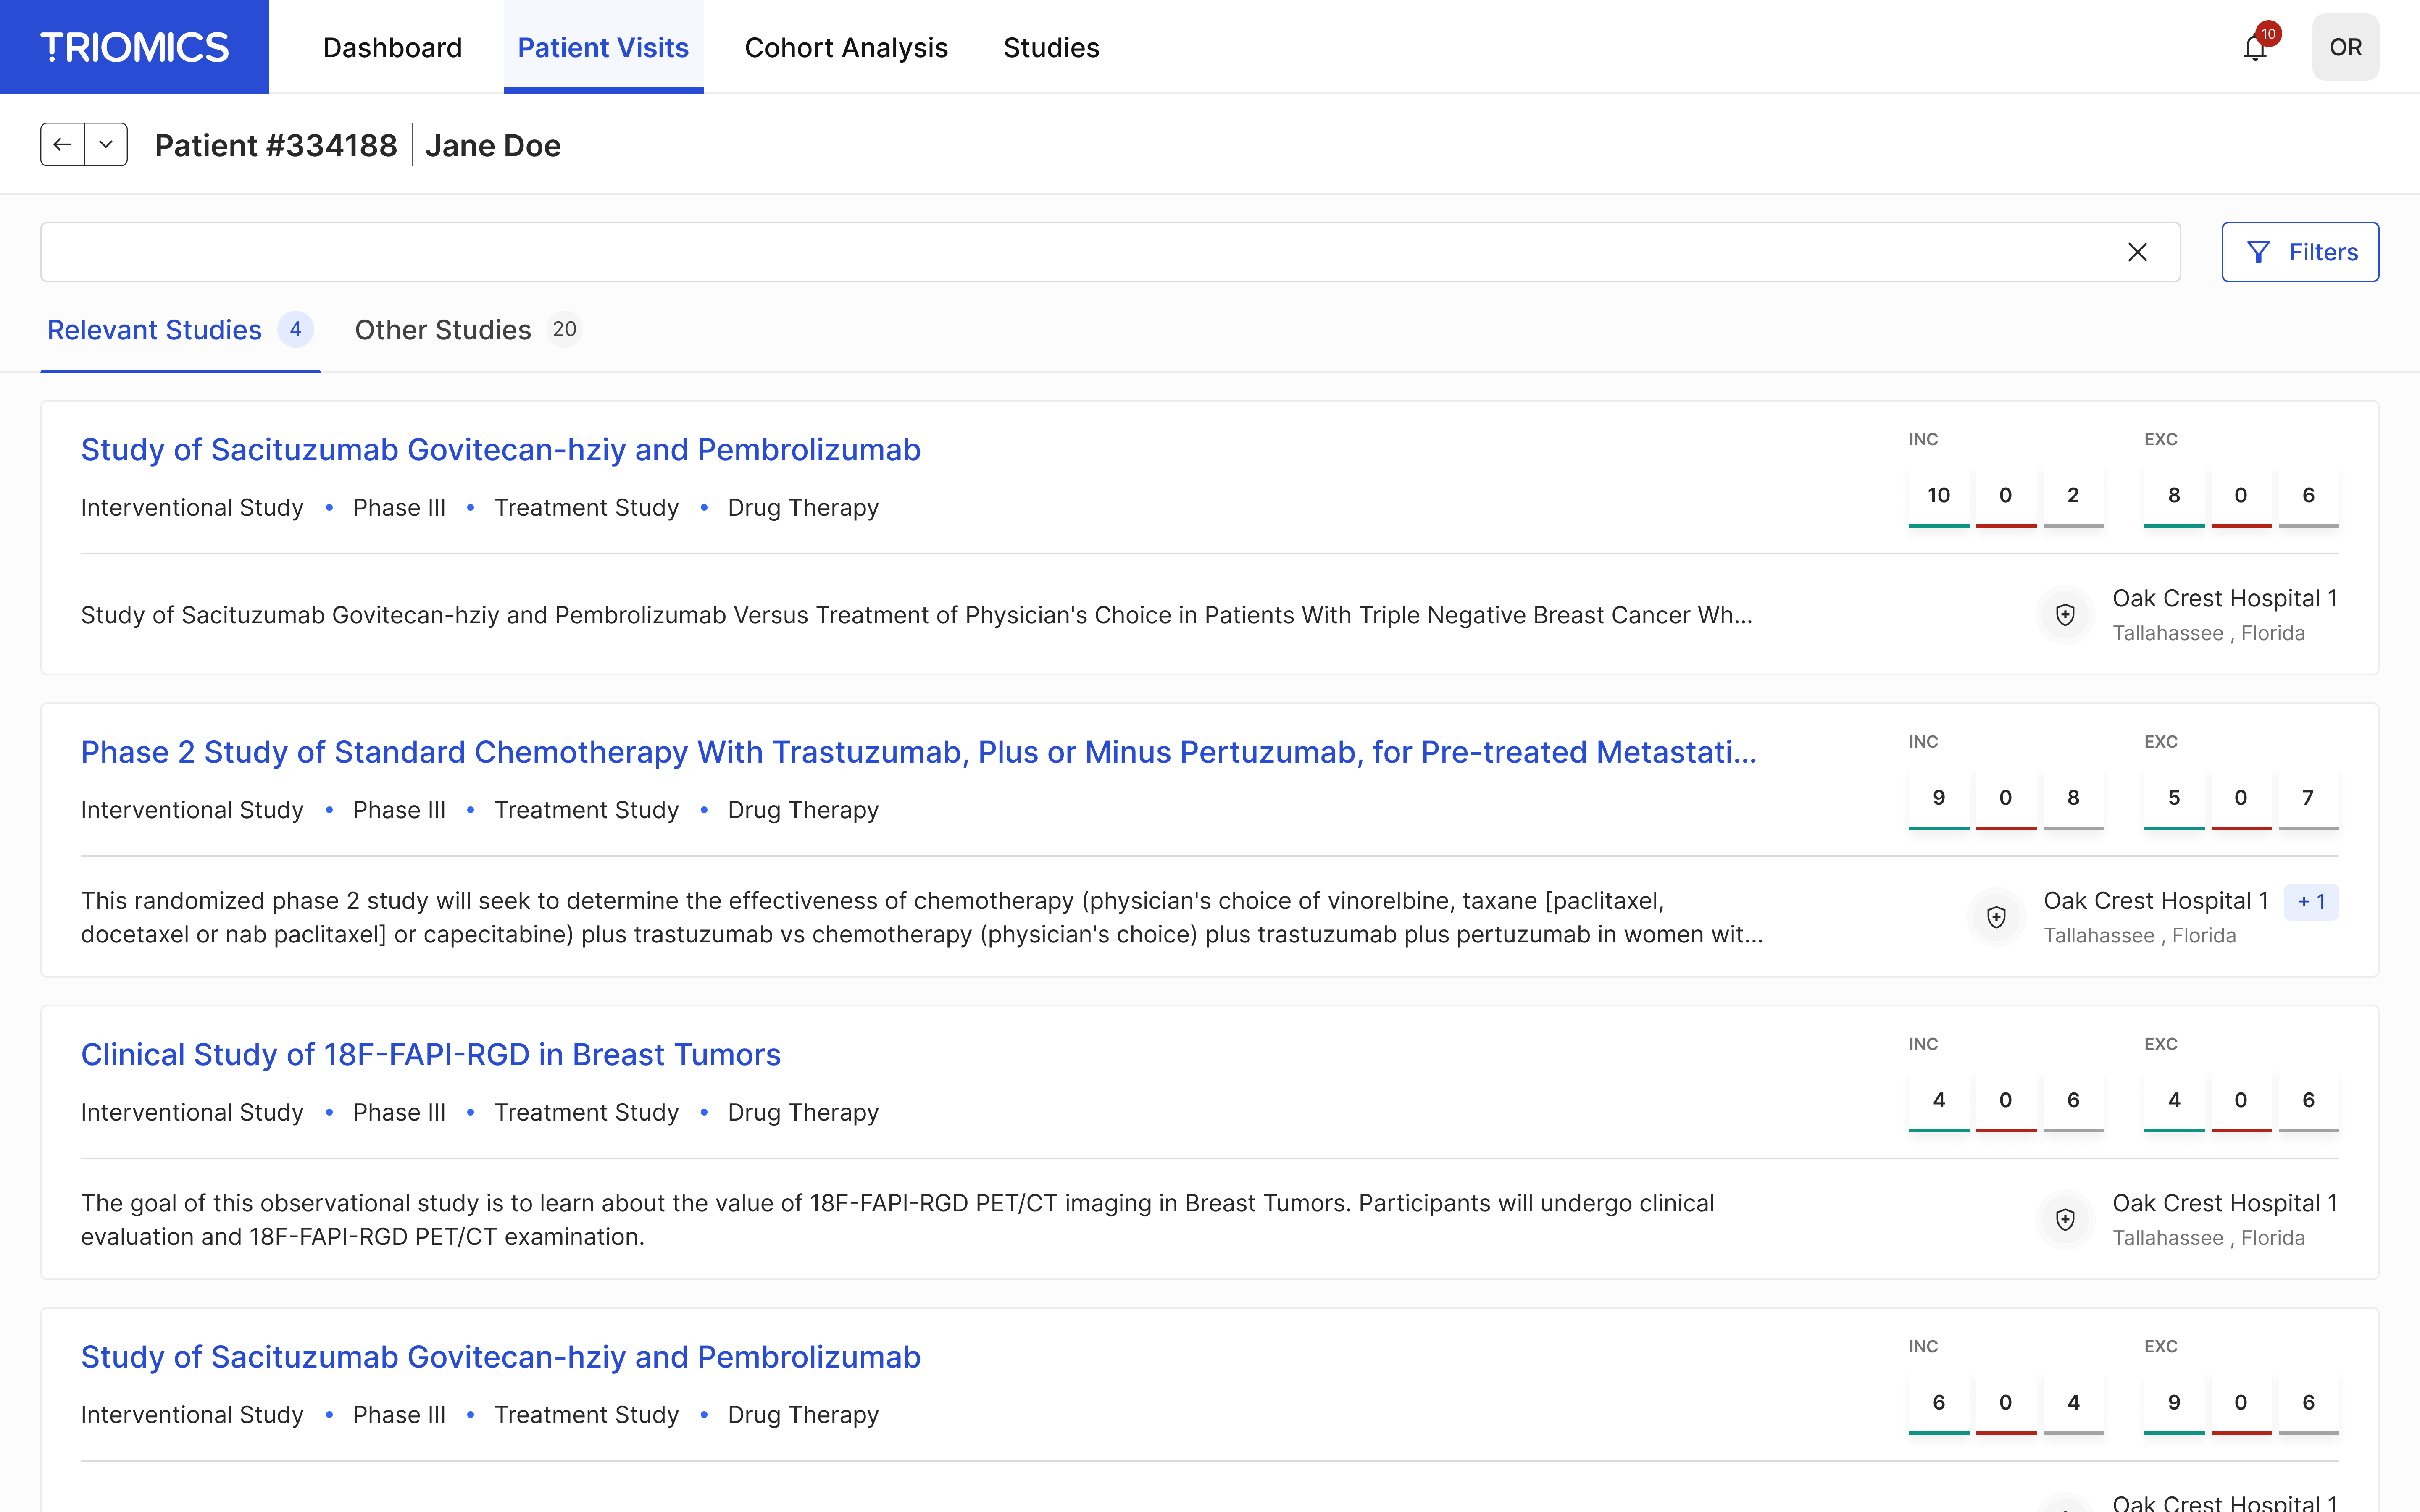Click the 18F-FAPI-RGD PET/CT observational study description

898,1220
